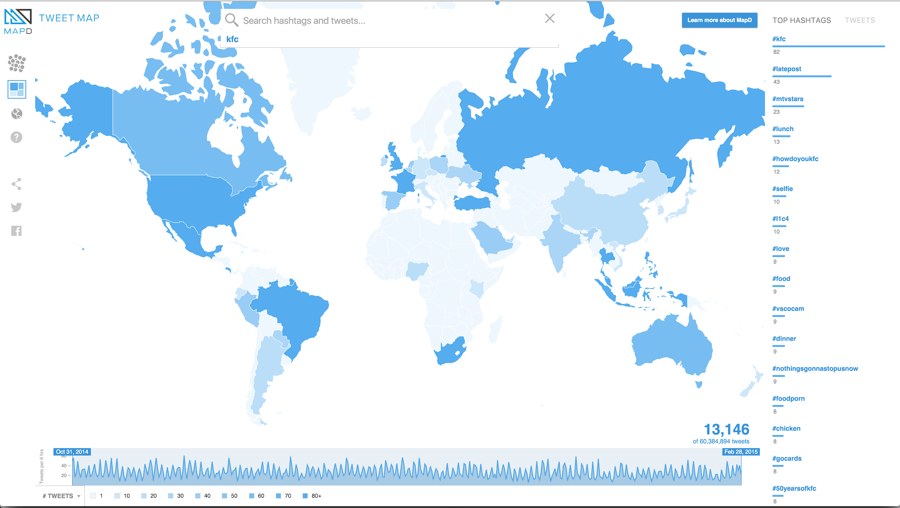This screenshot has height=508, width=900.
Task: Select the #vscocam hashtag
Action: click(x=788, y=309)
